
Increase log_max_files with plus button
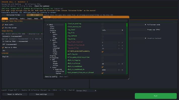click(122, 49)
